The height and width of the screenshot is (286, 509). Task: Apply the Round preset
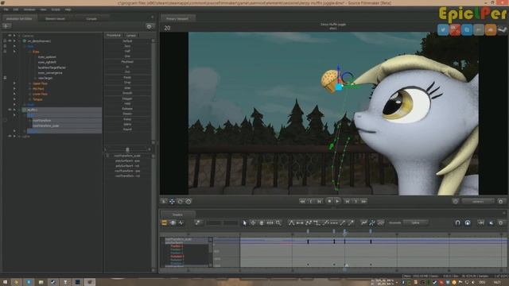[127, 129]
